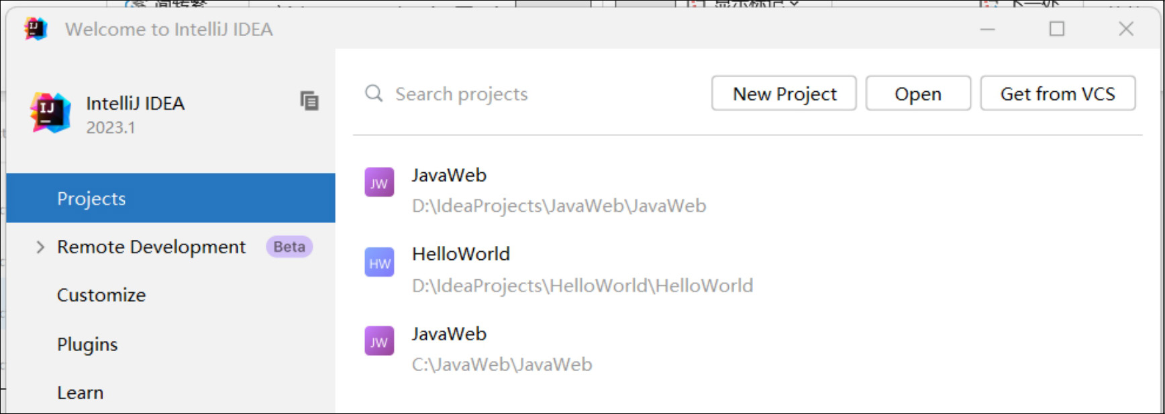Viewport: 1165px width, 414px height.
Task: Click the copy icon beside IntelliJ IDEA 2023.1
Action: pos(309,101)
